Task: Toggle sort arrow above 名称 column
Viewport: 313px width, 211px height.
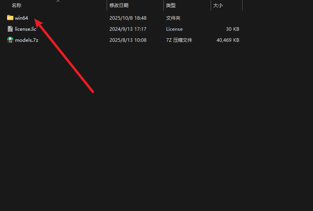Action: pos(58,1)
